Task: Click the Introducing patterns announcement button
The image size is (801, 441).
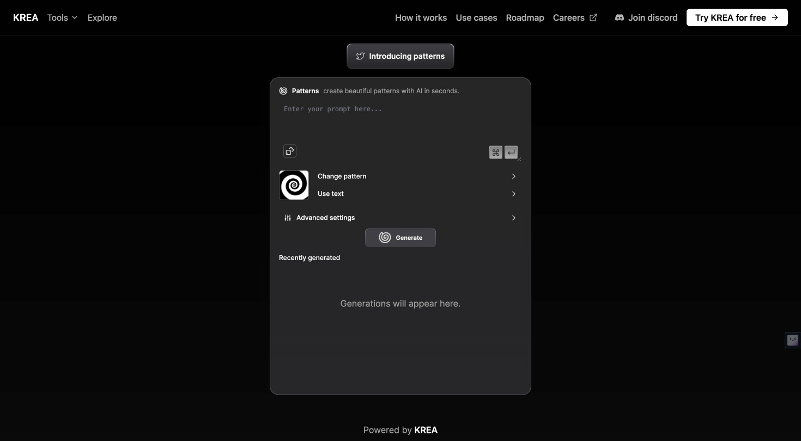Action: coord(400,56)
